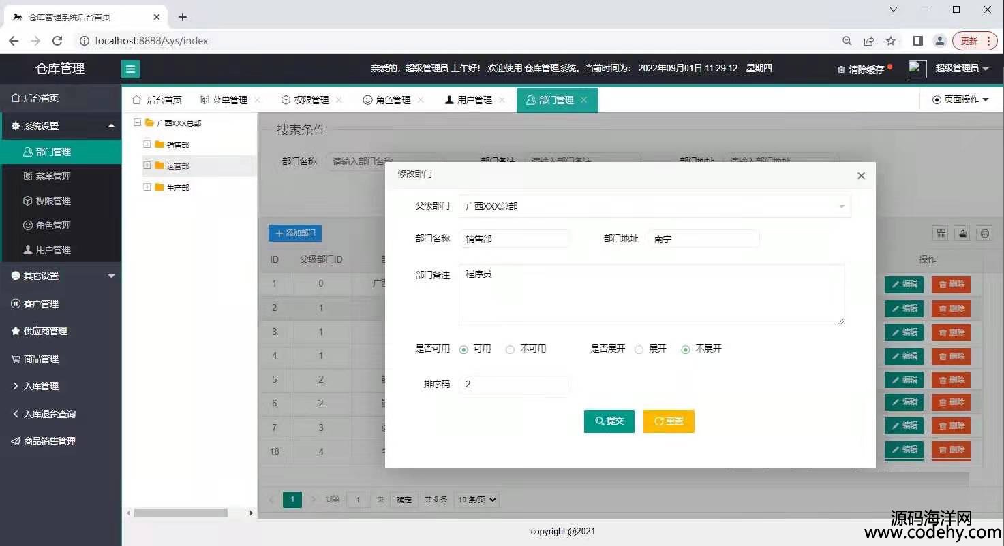Close the 修改部门 dialog with X
The height and width of the screenshot is (546, 1004).
pos(861,176)
